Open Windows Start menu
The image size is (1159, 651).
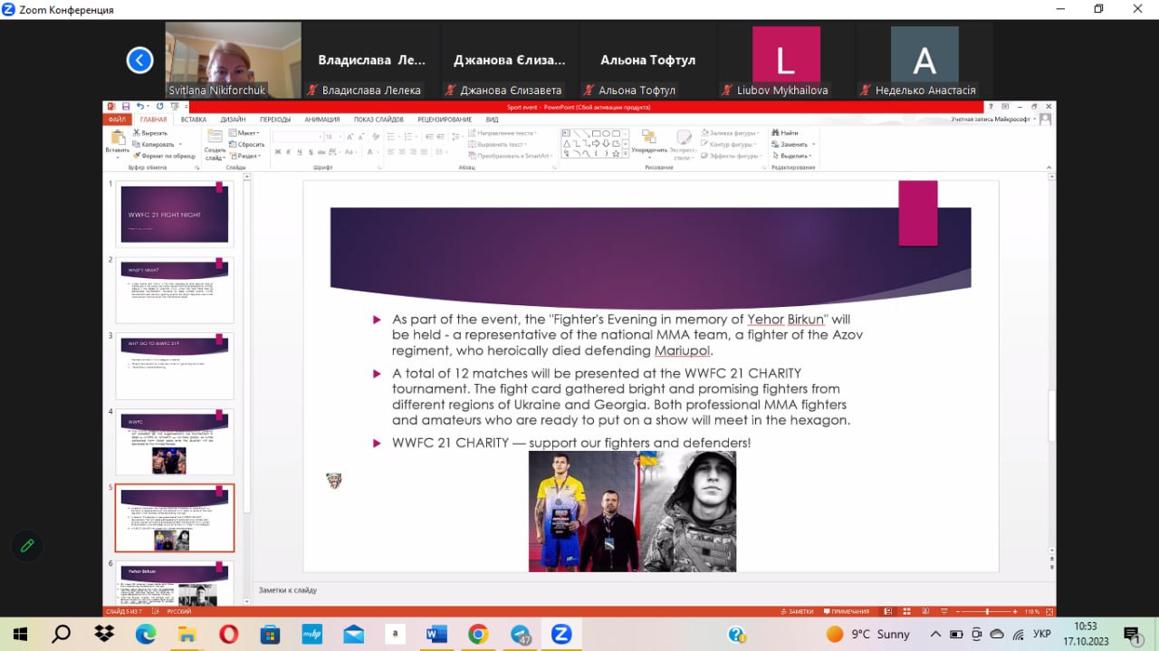point(20,634)
